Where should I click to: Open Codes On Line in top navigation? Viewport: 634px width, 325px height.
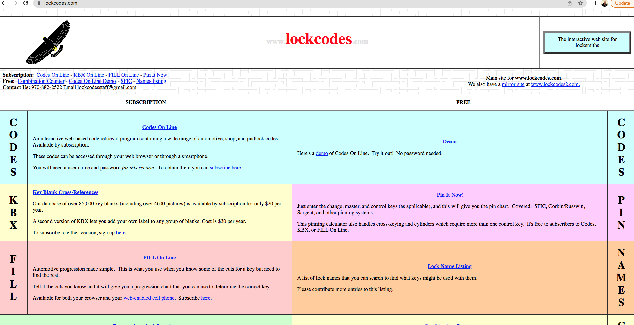(x=53, y=75)
